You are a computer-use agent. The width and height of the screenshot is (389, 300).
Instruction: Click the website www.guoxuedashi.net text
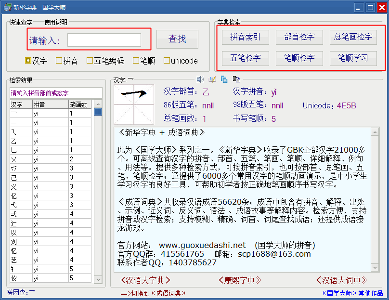coord(202,246)
